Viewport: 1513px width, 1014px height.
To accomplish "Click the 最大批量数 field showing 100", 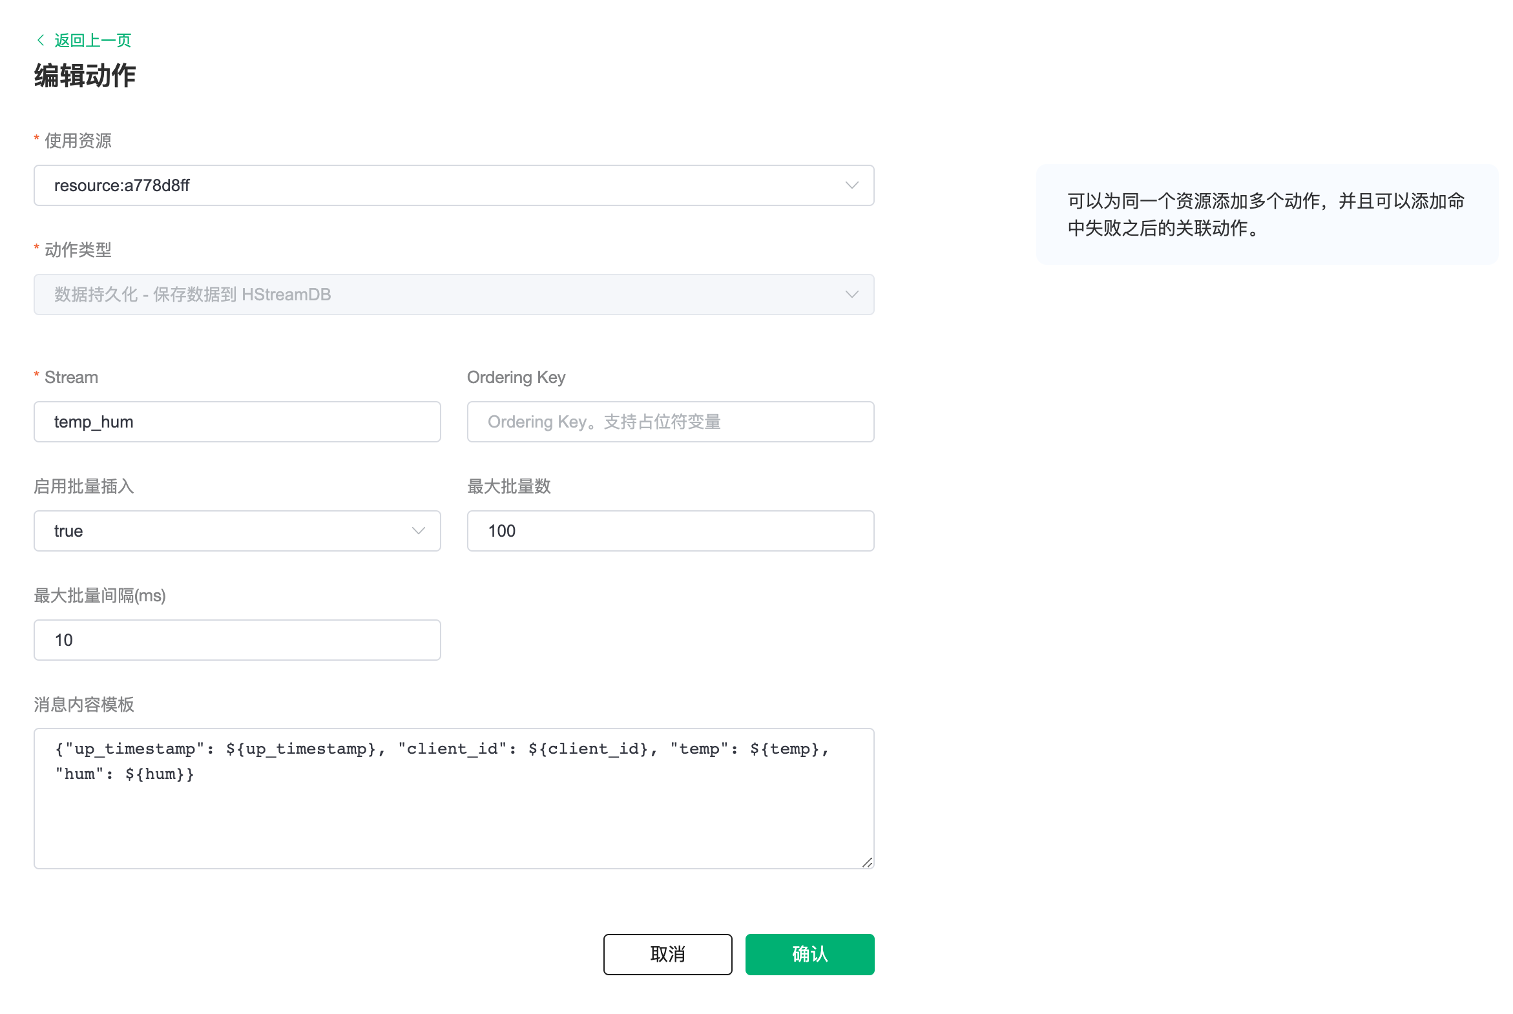I will pyautogui.click(x=670, y=531).
